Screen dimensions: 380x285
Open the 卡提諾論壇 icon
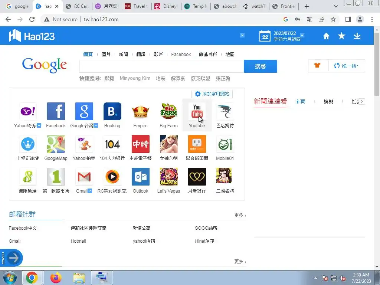[27, 144]
